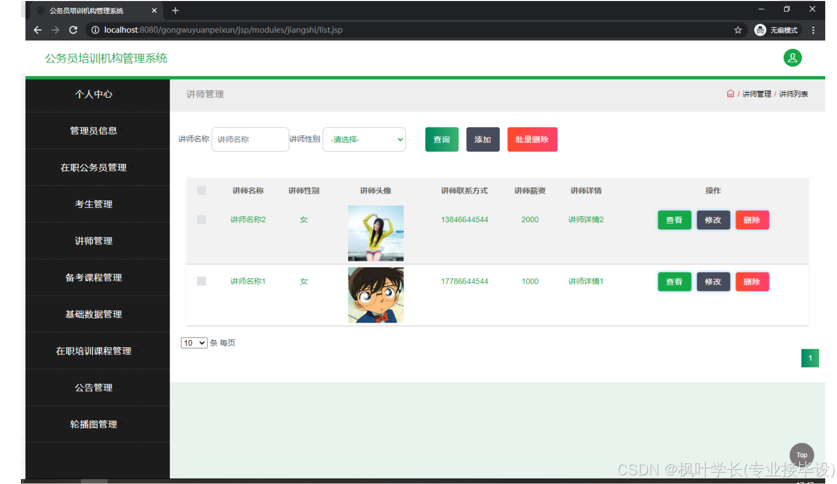This screenshot has height=484, width=837.
Task: Expand 备考课程管理 in the sidebar
Action: click(97, 278)
